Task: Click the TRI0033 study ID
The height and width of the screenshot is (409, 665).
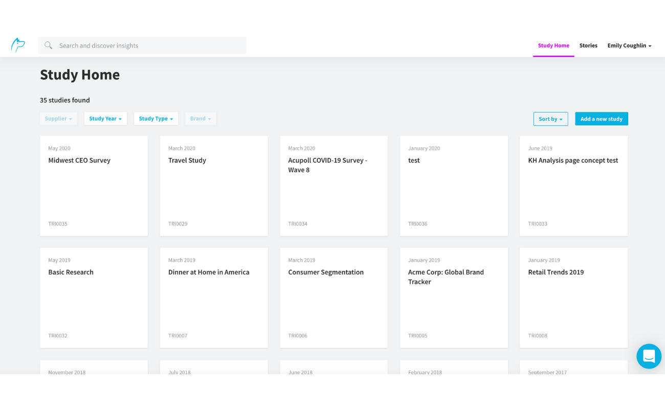Action: 538,224
